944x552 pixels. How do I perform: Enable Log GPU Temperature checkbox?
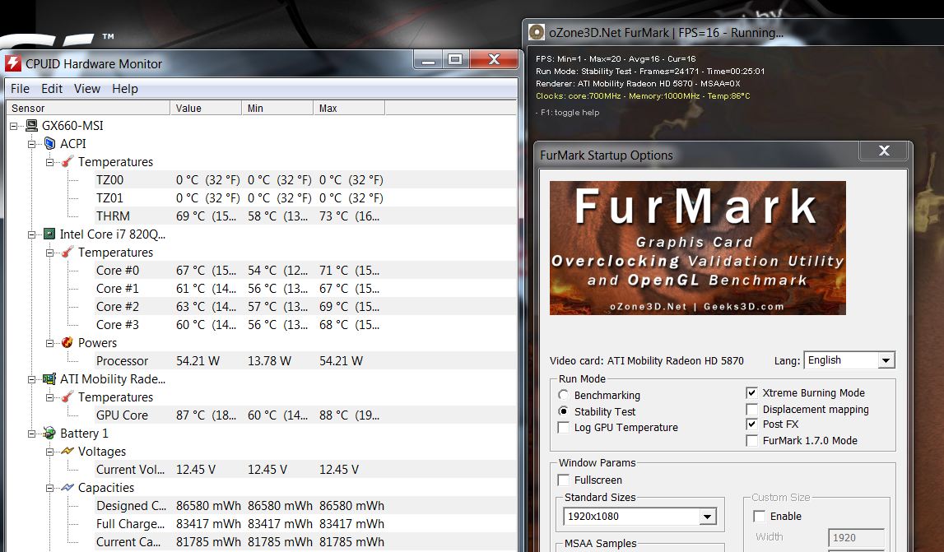point(564,428)
